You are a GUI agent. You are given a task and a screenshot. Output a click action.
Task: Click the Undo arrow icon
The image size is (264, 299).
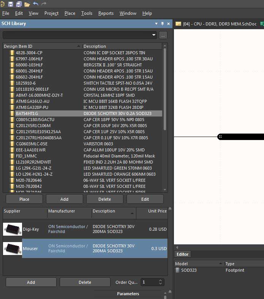click(x=36, y=4)
